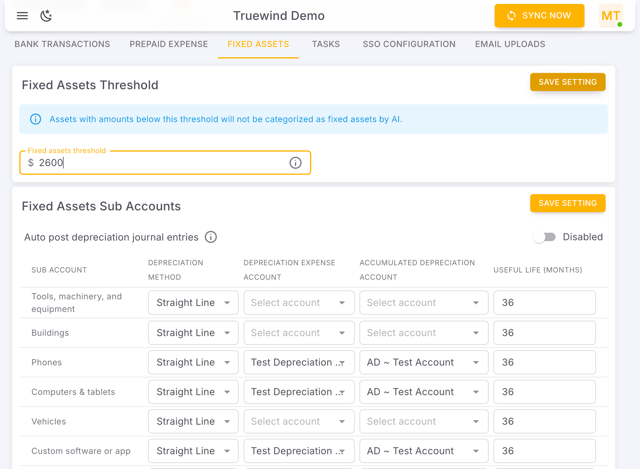
Task: Open the hamburger navigation menu
Action: click(22, 16)
